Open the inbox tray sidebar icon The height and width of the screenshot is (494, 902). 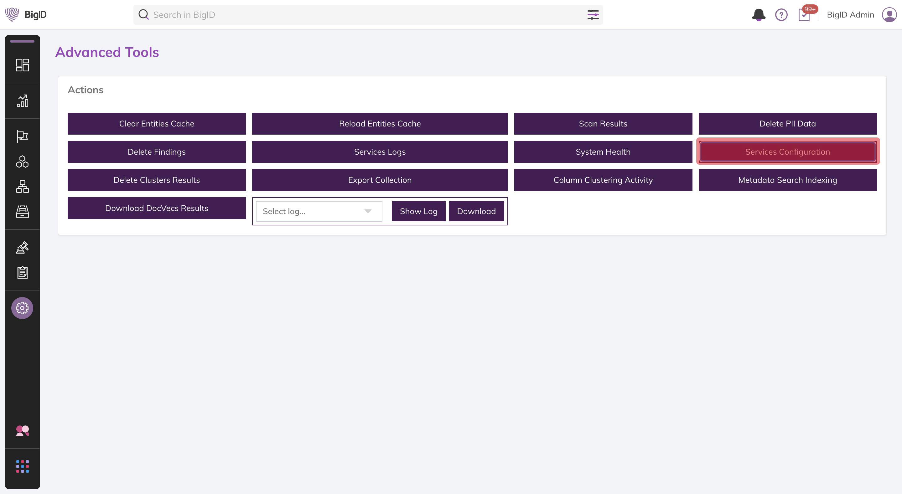(23, 211)
